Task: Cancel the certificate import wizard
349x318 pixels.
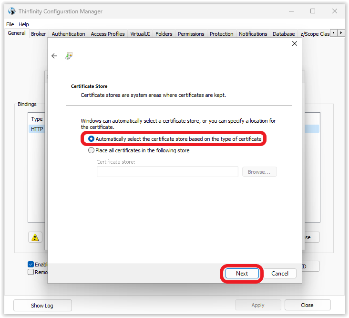Action: click(280, 274)
